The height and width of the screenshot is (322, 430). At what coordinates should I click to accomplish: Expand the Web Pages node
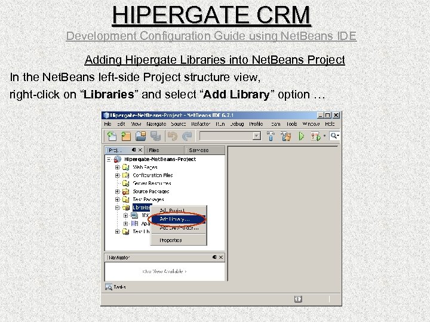click(x=117, y=167)
